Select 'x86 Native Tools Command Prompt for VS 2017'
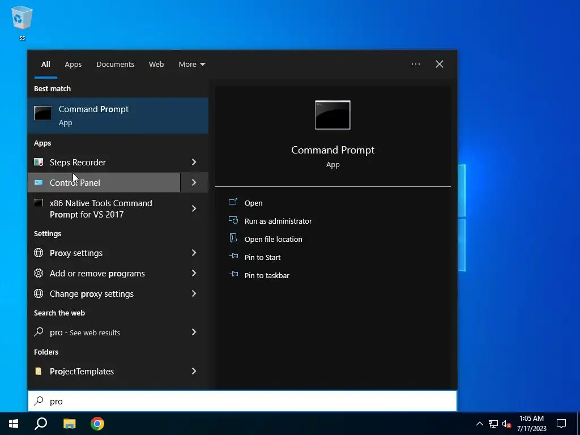This screenshot has height=435, width=580. point(101,208)
